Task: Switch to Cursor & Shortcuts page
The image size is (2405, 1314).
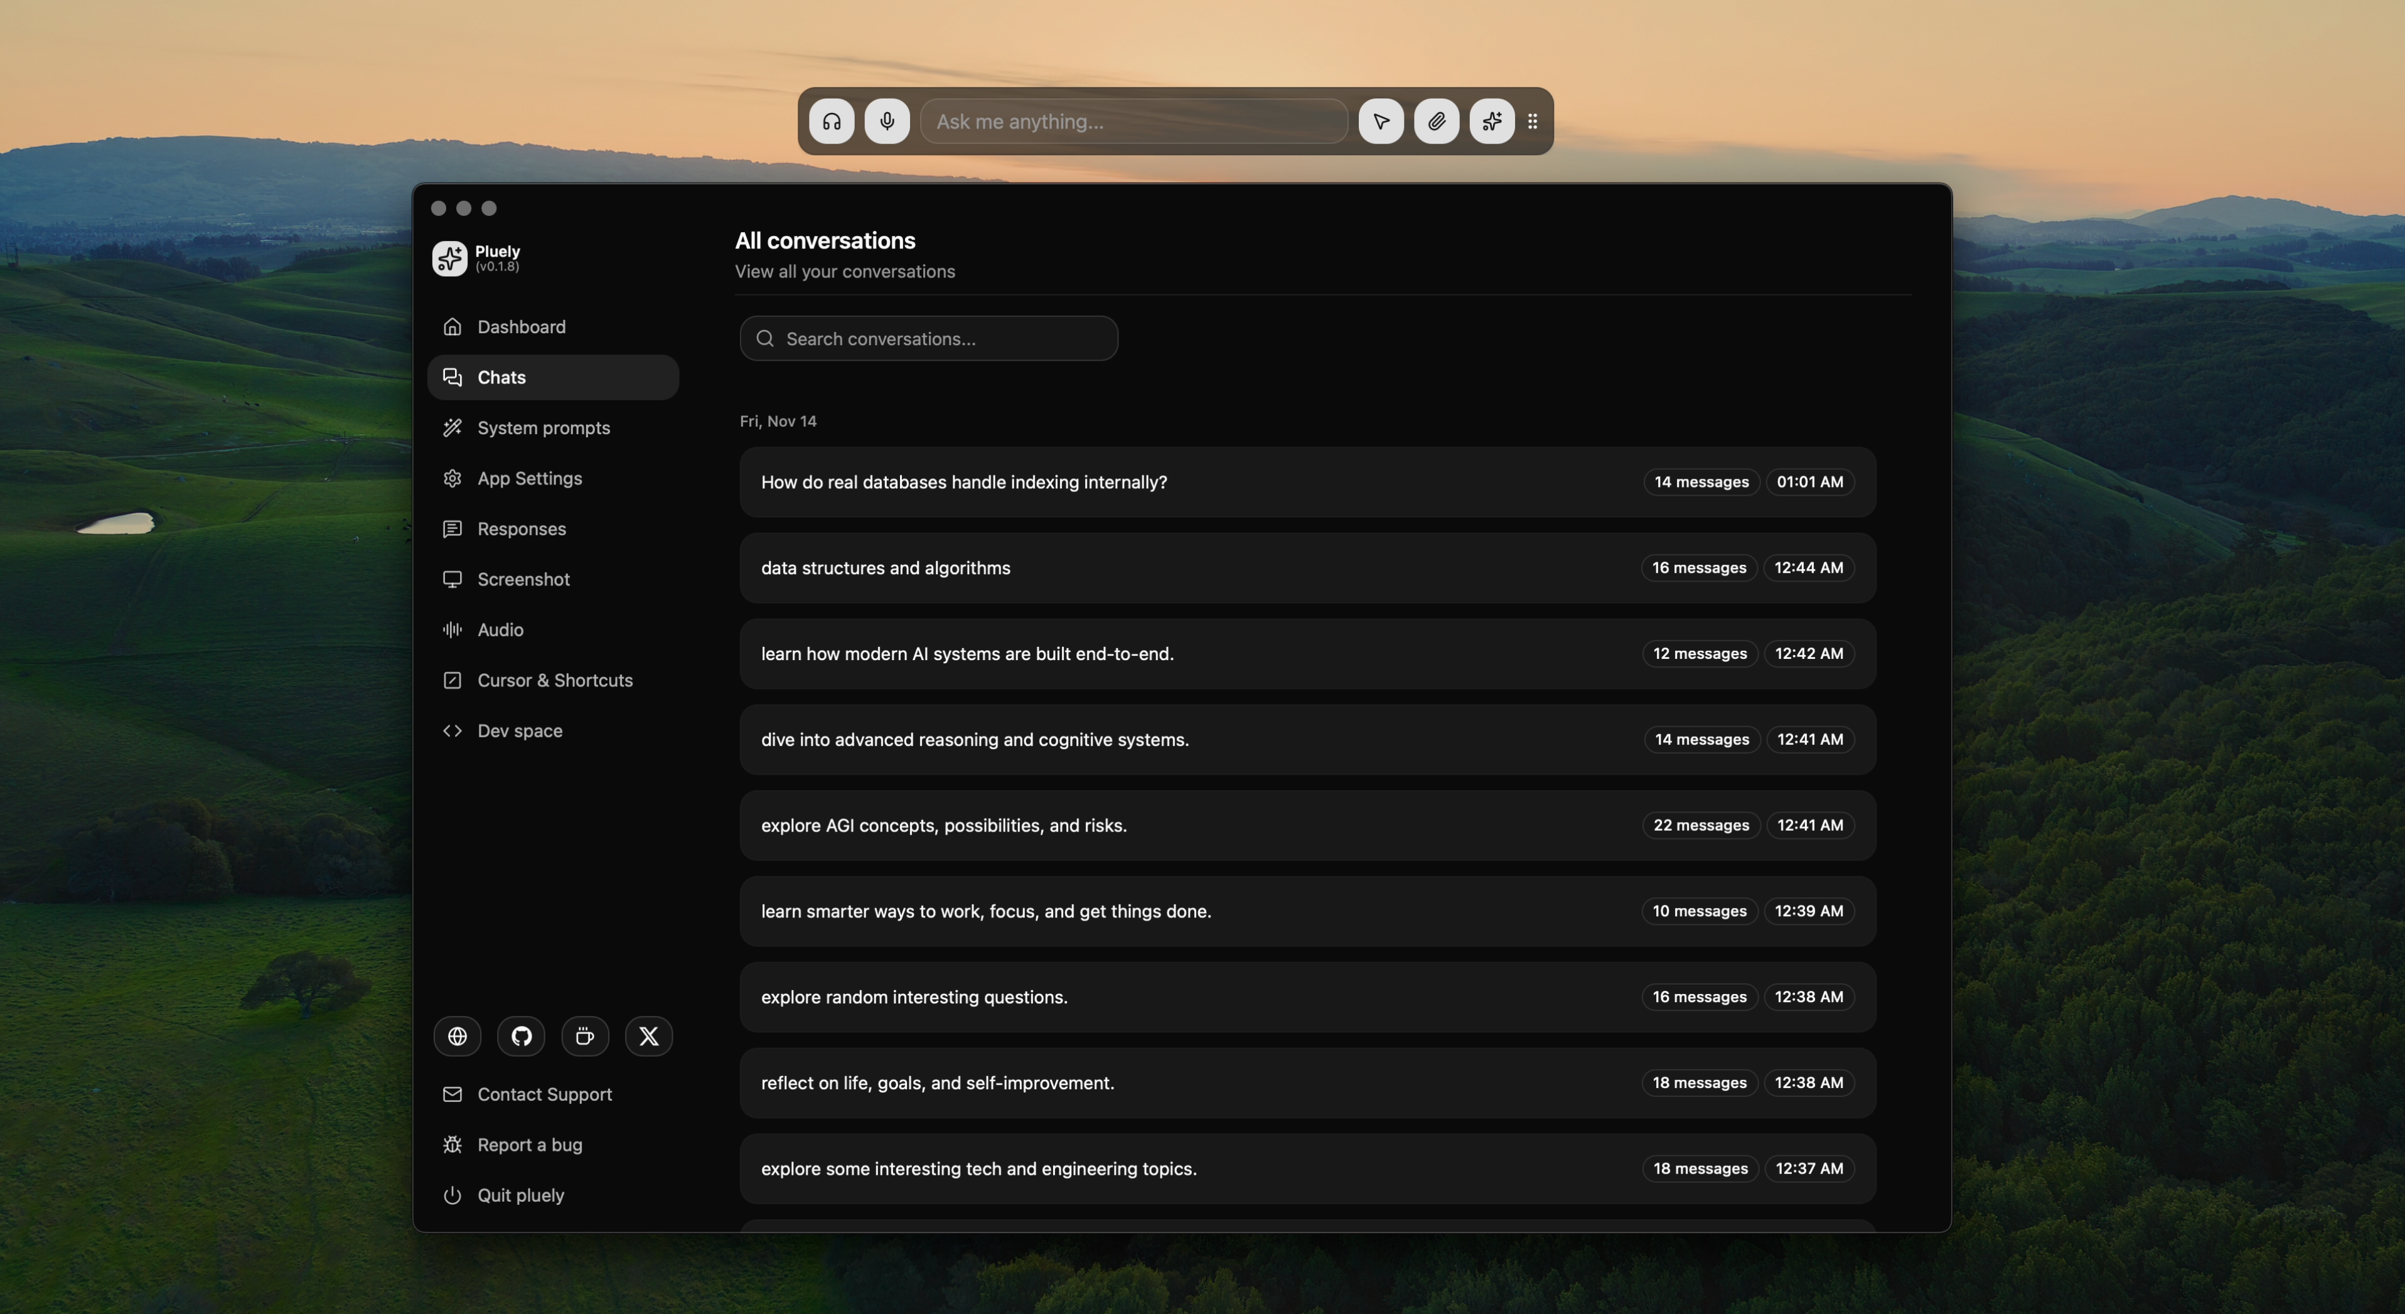Action: tap(555, 680)
